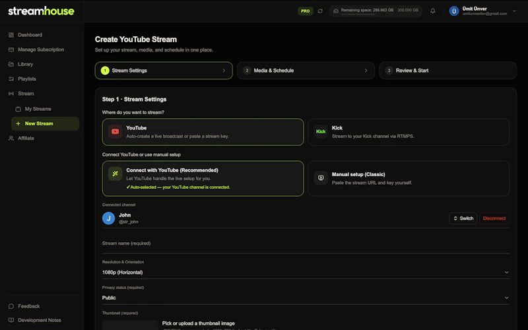Click chevron on Media & Schedule step
The image size is (528, 330).
click(x=366, y=71)
